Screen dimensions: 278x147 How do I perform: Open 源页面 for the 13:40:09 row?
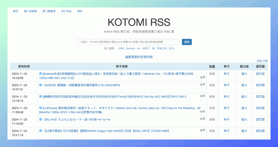tap(260, 74)
